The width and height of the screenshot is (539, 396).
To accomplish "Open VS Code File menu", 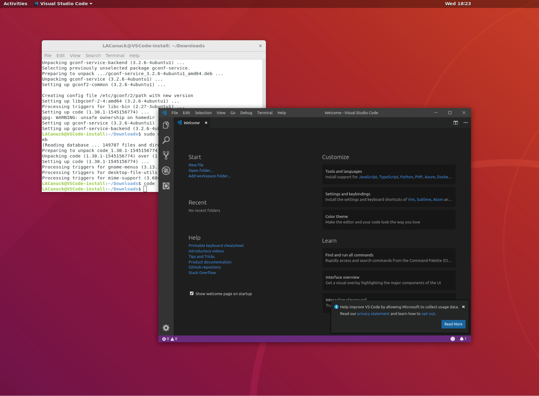I will (175, 113).
